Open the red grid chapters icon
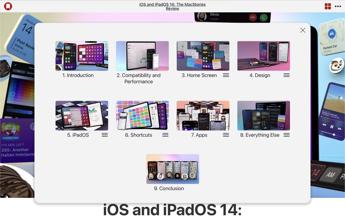The width and height of the screenshot is (345, 218). coord(327,6)
